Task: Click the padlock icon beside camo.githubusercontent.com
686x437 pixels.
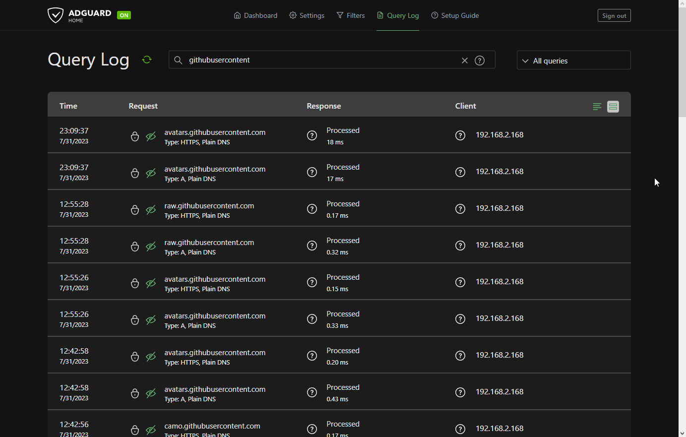Action: click(x=134, y=429)
